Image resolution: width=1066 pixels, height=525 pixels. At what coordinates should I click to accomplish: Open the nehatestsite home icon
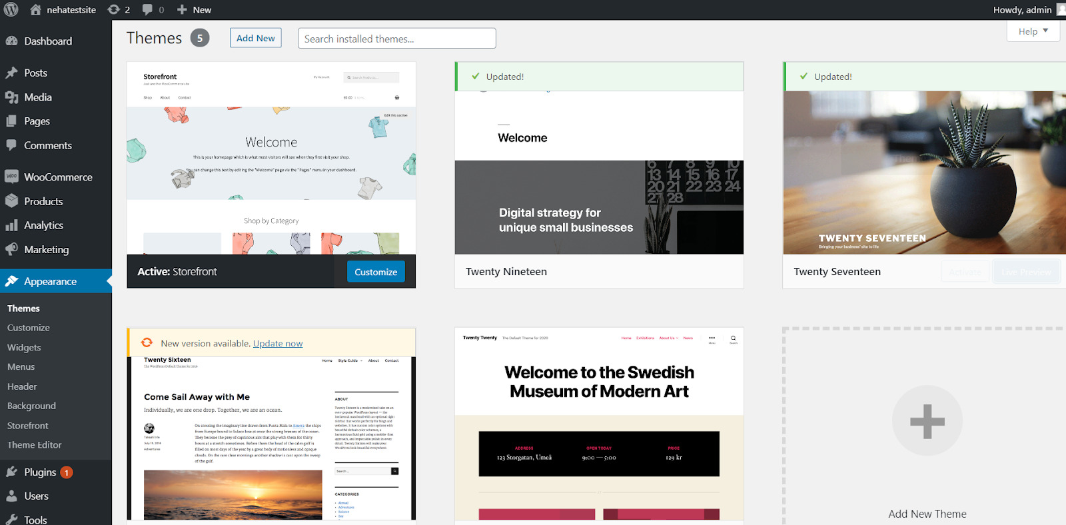click(x=35, y=9)
